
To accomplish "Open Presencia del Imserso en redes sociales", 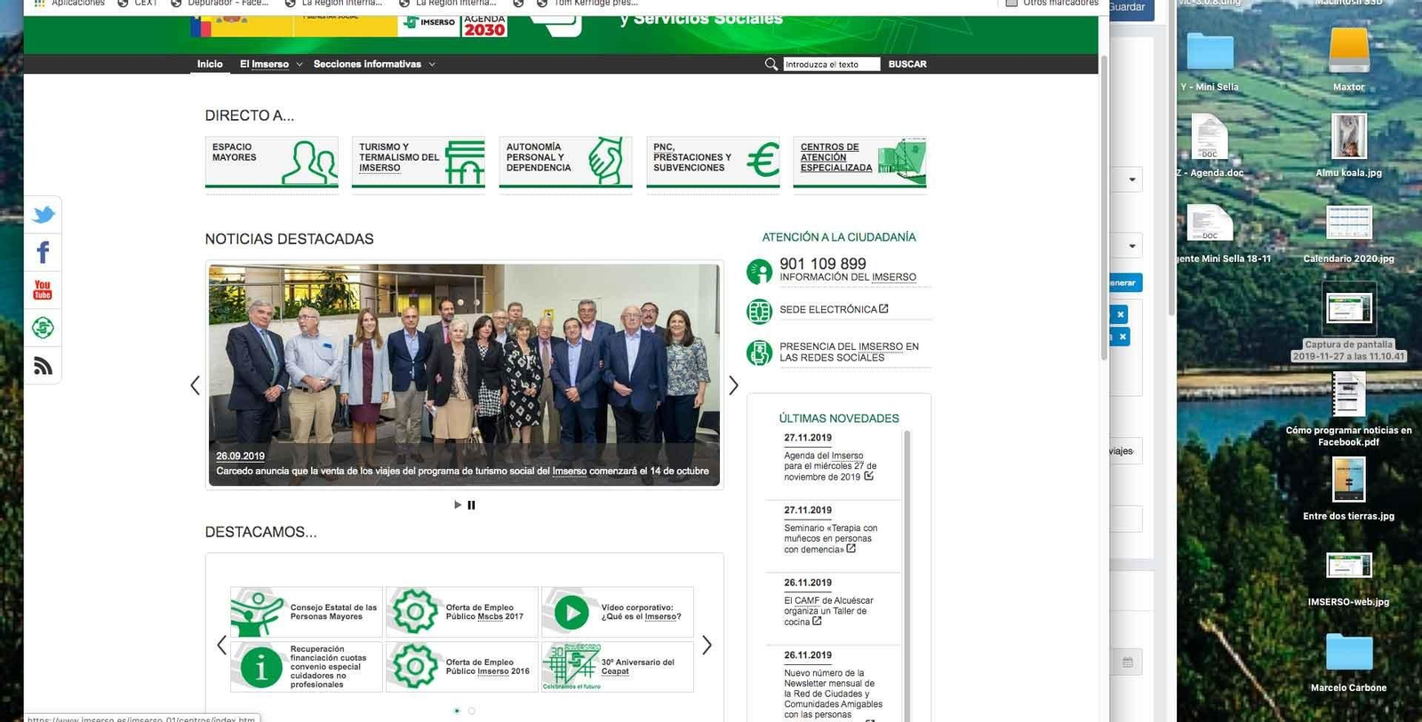I will (x=849, y=352).
